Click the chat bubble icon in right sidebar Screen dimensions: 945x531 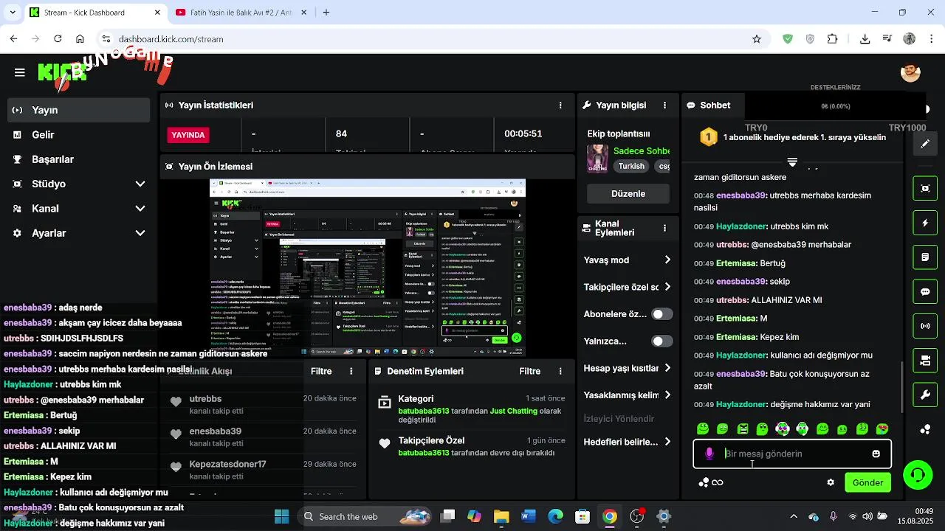925,291
